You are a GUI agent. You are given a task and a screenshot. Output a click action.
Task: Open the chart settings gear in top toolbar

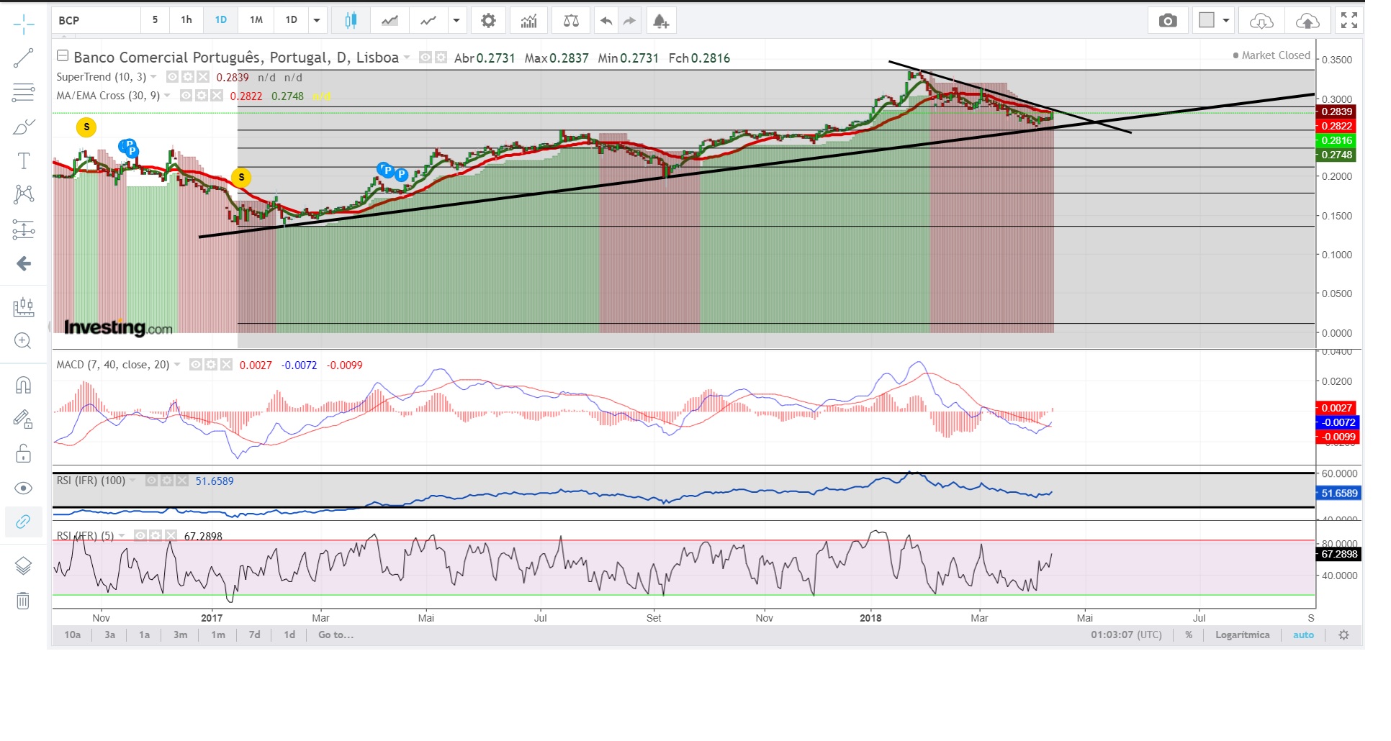click(488, 21)
